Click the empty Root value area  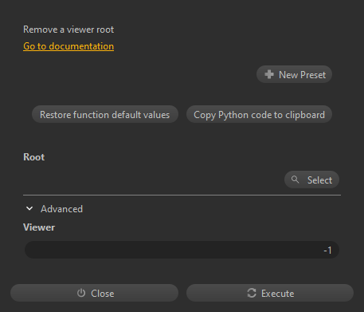[153, 180]
